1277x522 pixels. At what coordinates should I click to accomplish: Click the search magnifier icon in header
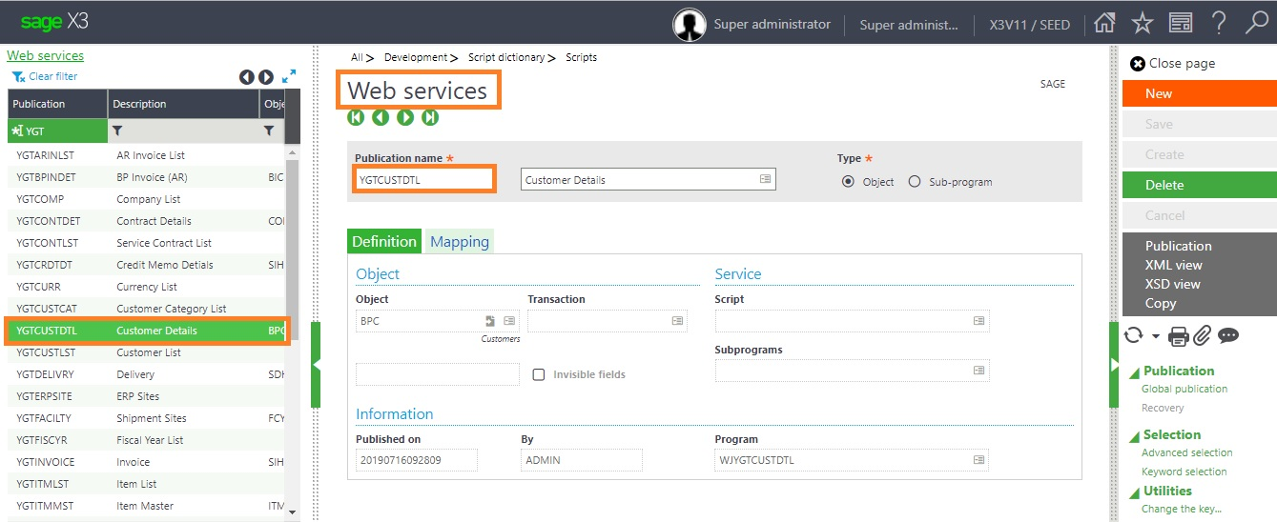tap(1257, 24)
